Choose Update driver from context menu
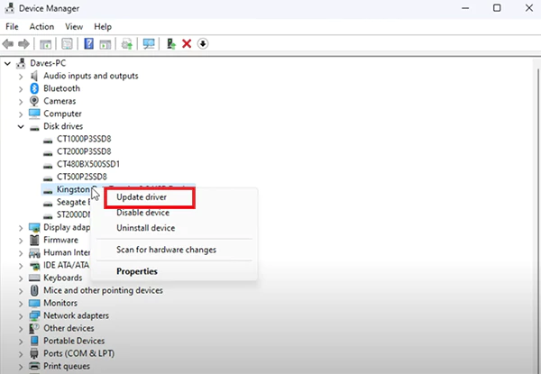The height and width of the screenshot is (374, 541). (x=142, y=197)
